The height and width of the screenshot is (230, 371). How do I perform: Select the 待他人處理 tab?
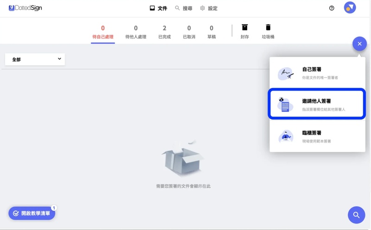136,32
